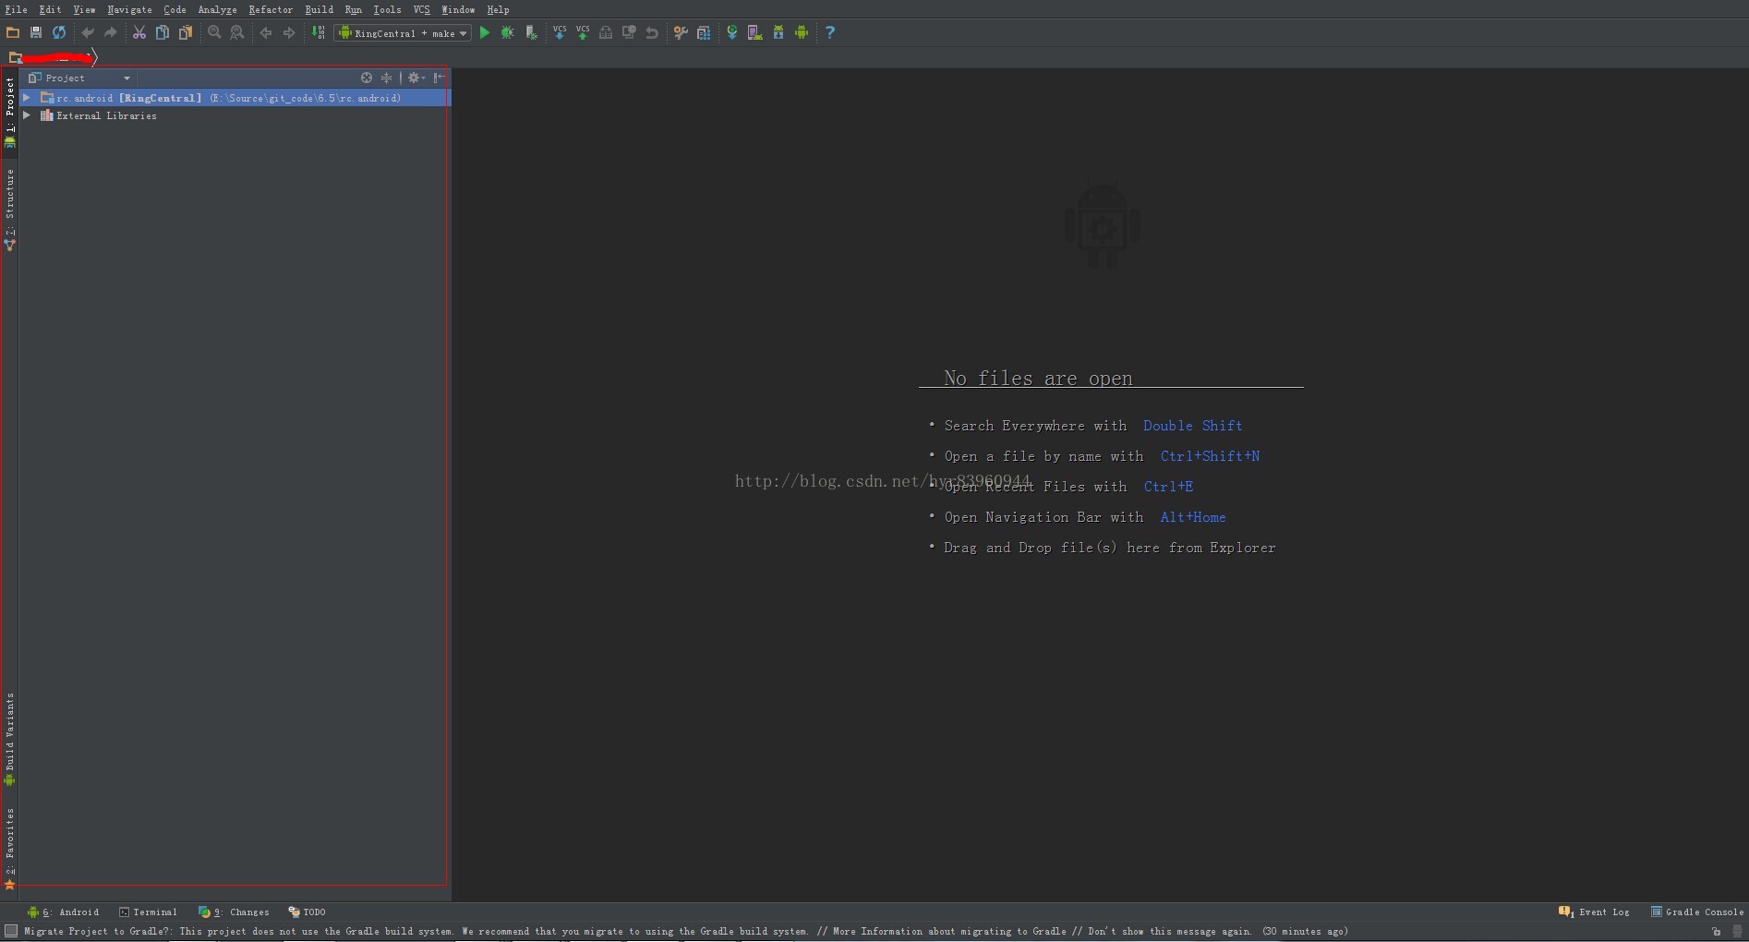Click the navigate Back arrow
1749x942 pixels.
point(266,32)
